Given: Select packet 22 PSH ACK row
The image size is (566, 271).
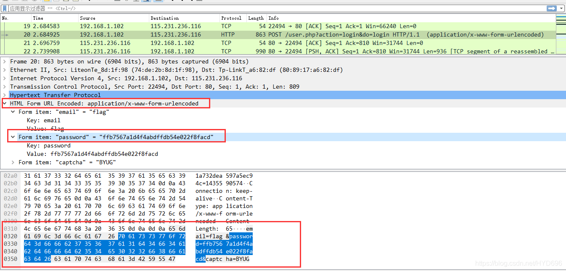Looking at the screenshot, I should coord(278,51).
